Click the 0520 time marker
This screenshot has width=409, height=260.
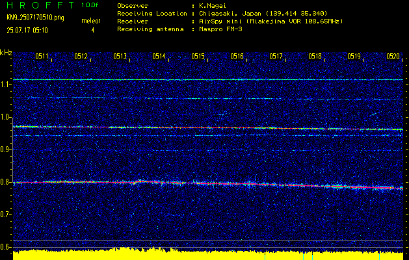[393, 57]
